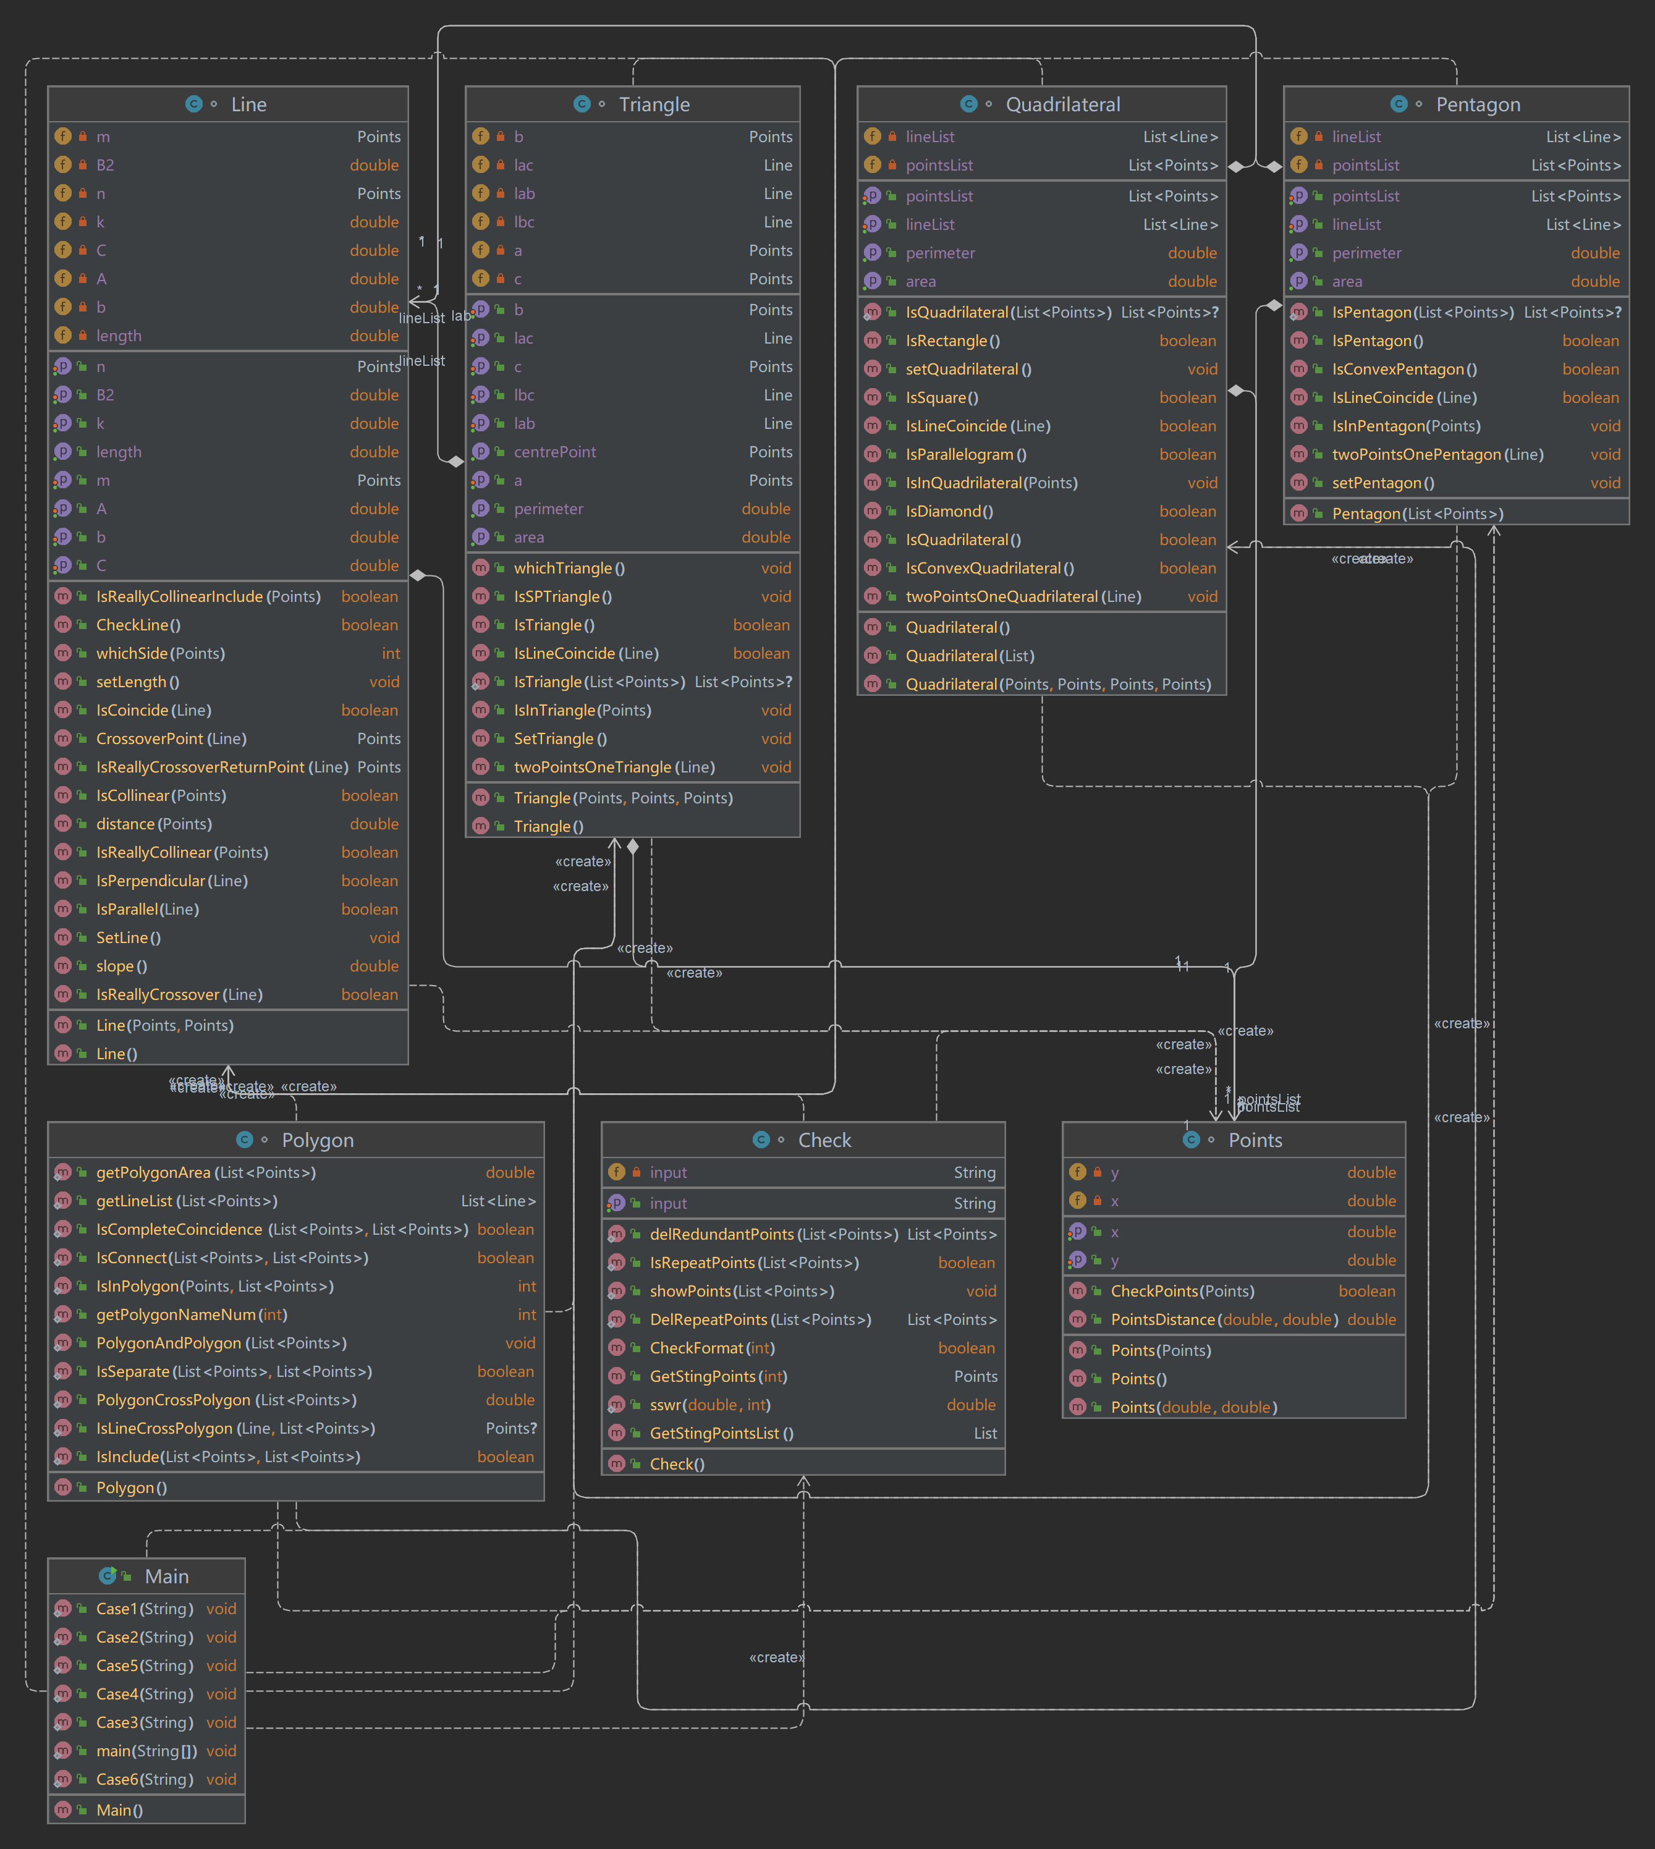Click Triangle(Points, Points, Points) constructor
The width and height of the screenshot is (1655, 1849).
pos(632,797)
